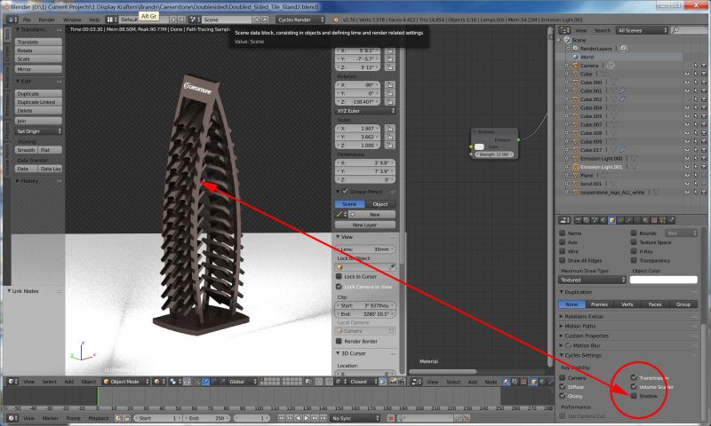Open the World properties tab icon

pyautogui.click(x=603, y=220)
